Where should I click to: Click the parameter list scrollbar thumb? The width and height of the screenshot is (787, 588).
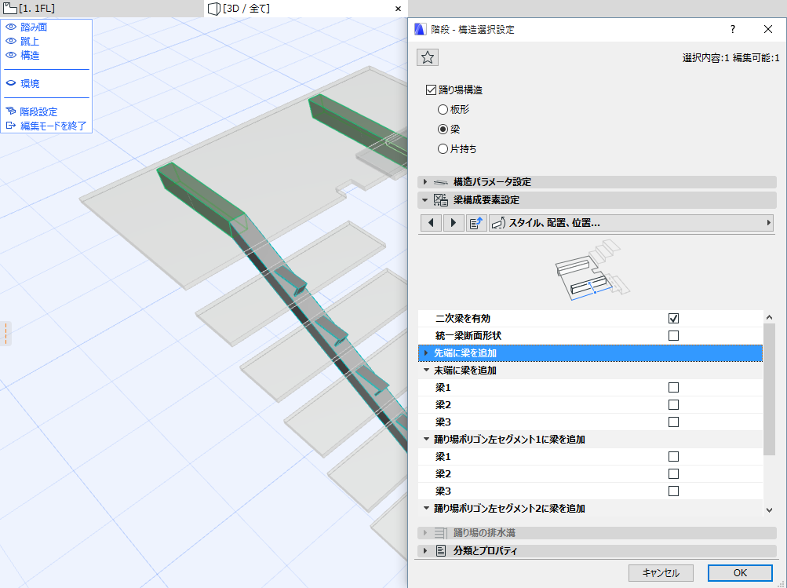(770, 389)
